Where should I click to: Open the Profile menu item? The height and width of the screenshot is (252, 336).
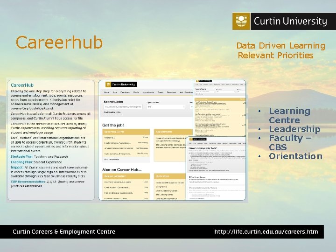[x=136, y=92]
